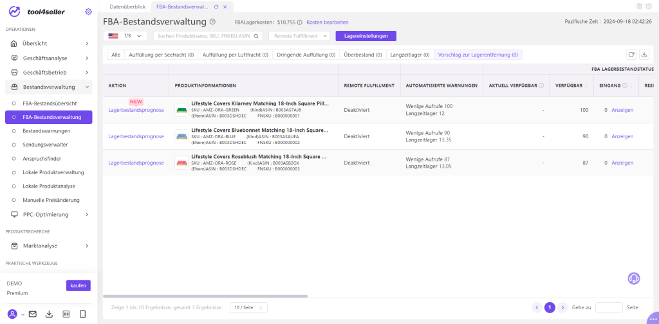This screenshot has height=324, width=659.
Task: Click help icon beside FBA-Bestandsverwaltung title
Action: (212, 22)
